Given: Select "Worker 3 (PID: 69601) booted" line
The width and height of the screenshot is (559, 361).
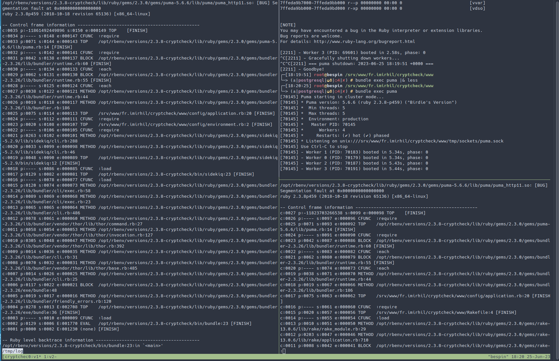Looking at the screenshot, I should coord(353,53).
